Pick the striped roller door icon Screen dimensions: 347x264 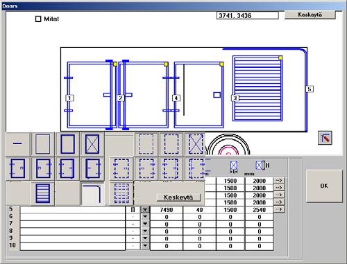(43, 193)
